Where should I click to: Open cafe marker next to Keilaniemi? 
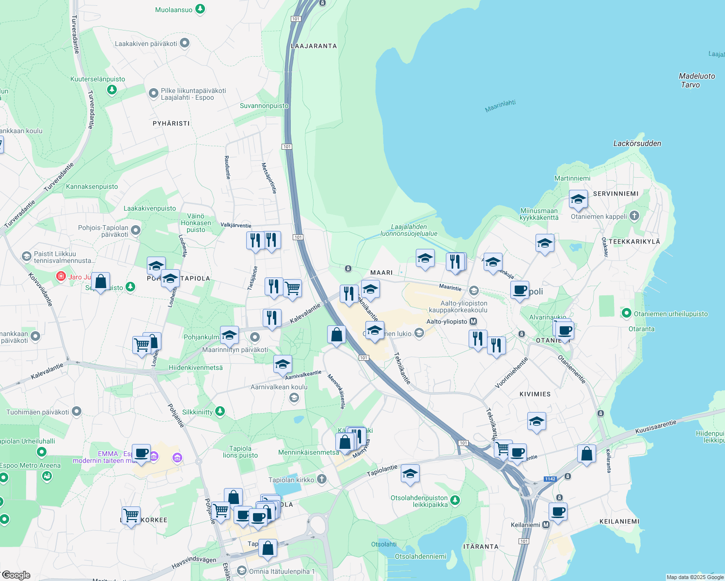pos(558,513)
